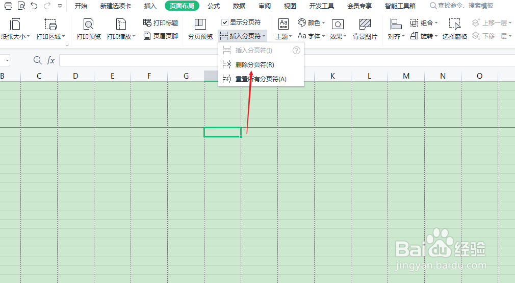The image size is (515, 283).
Task: Open the 打印区域 print area dropdown
Action: coord(50,29)
